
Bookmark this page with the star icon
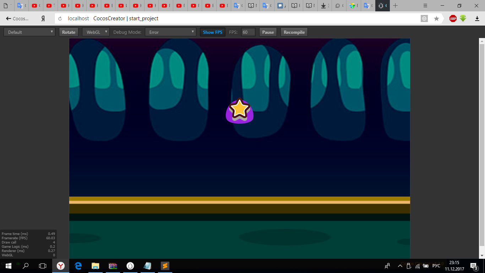436,18
